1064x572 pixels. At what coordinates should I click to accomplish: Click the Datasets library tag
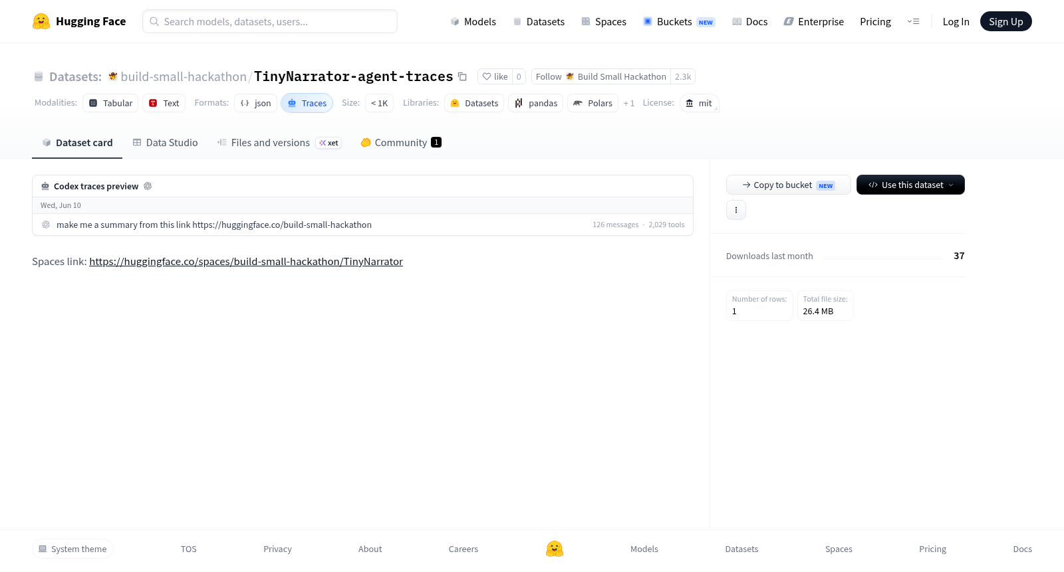[474, 103]
